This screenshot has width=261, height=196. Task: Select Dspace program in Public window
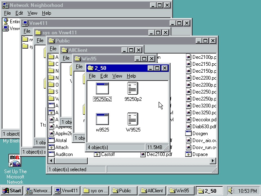point(197,154)
